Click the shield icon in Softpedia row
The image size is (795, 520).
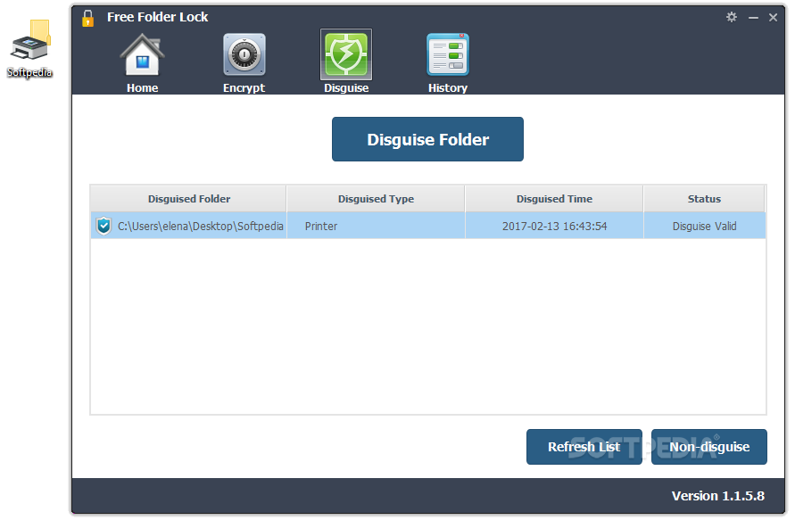pyautogui.click(x=104, y=226)
